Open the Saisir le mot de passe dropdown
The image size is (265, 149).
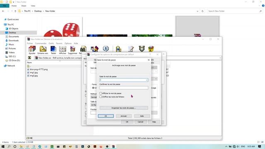[147, 80]
